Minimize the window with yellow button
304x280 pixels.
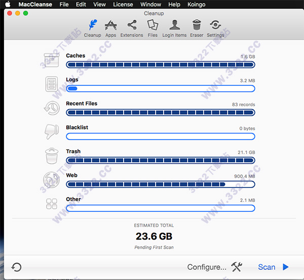18,13
